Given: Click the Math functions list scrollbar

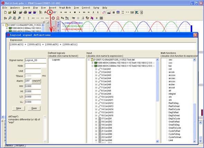Looking at the screenshot, I should [195, 100].
